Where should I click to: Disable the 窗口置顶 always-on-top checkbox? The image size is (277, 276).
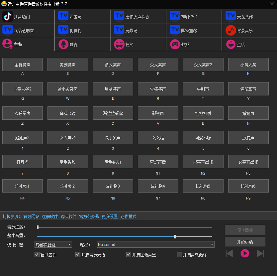pyautogui.click(x=37, y=254)
